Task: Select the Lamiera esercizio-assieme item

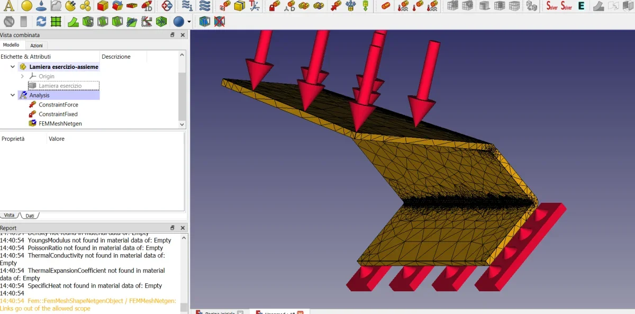Action: 63,67
